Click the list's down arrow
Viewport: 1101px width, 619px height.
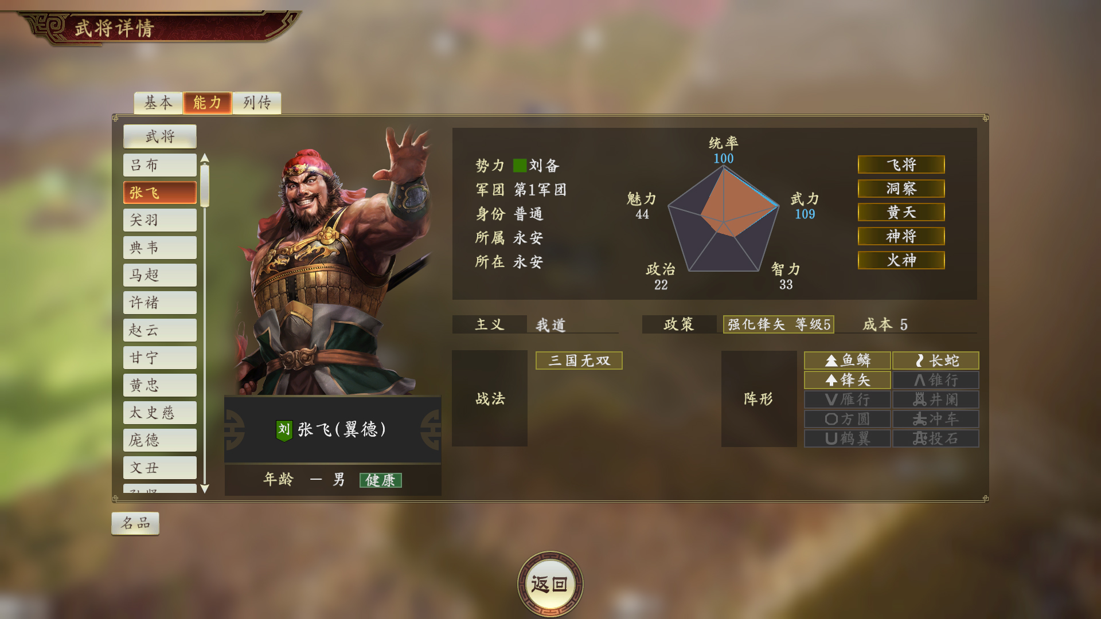pyautogui.click(x=205, y=488)
